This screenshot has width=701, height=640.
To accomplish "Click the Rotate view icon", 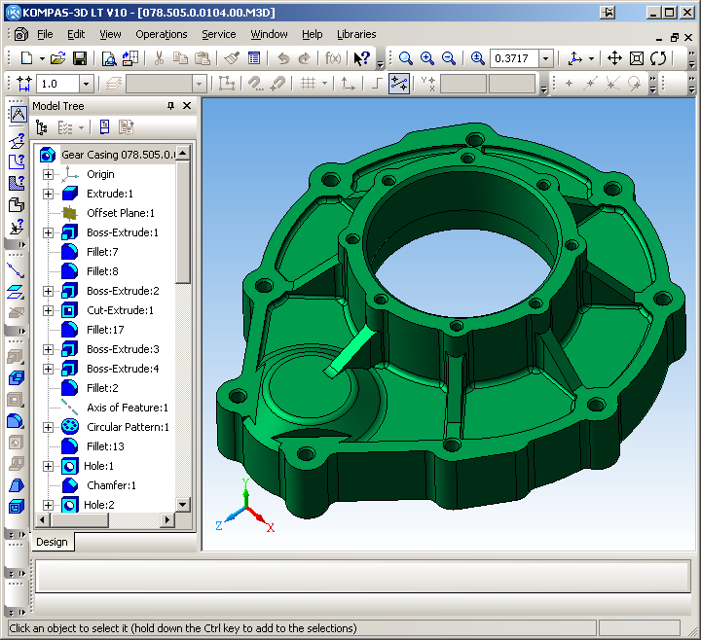I will click(x=658, y=58).
